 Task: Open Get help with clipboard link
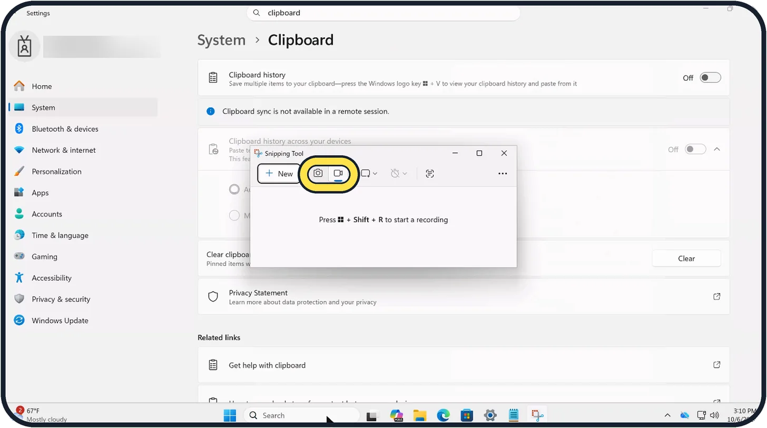[x=464, y=365]
